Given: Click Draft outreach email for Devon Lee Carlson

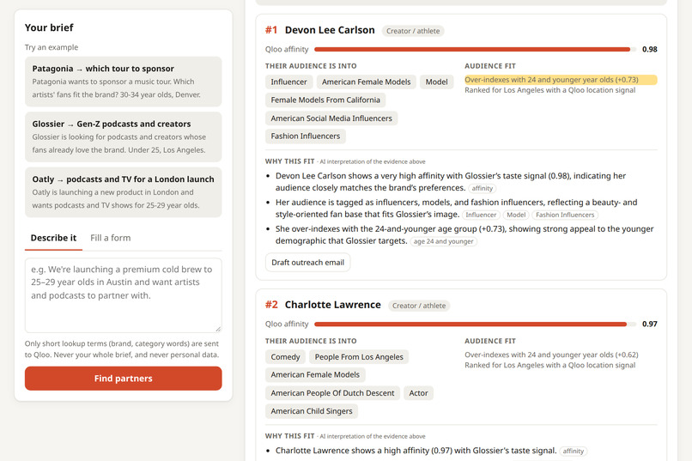Looking at the screenshot, I should (x=307, y=263).
